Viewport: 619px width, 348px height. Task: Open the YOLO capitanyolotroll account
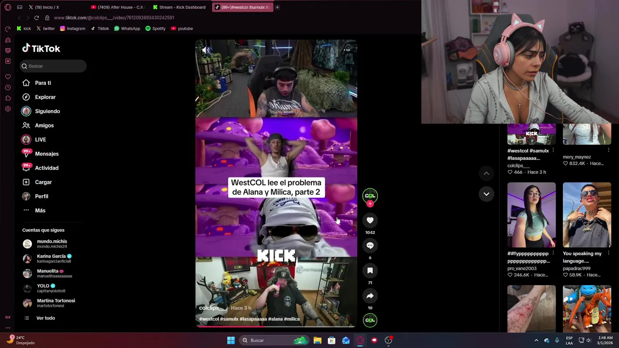tap(44, 288)
